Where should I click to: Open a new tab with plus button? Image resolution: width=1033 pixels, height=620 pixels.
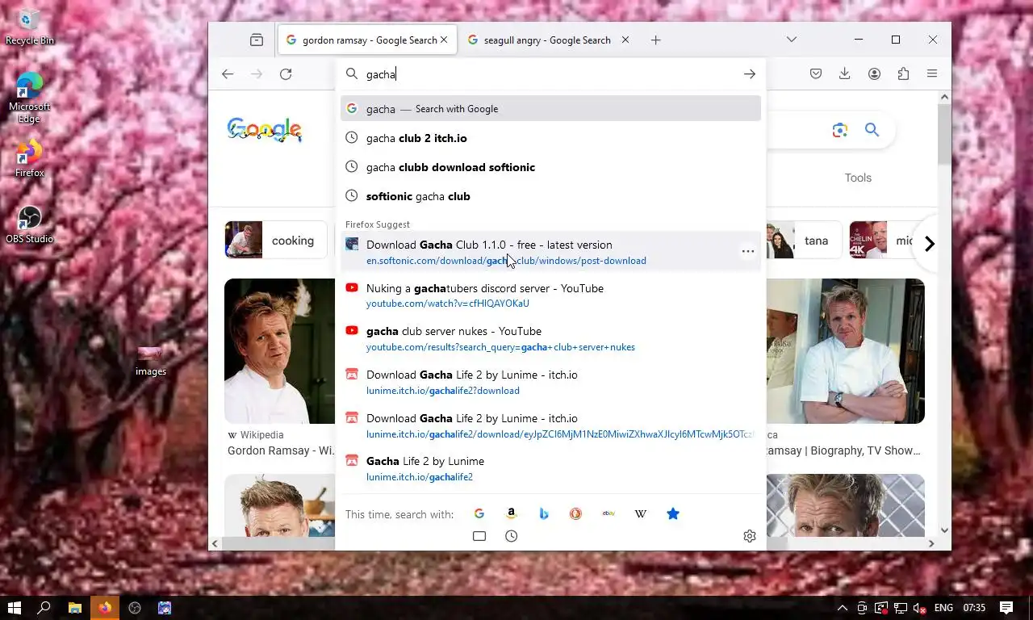click(656, 40)
